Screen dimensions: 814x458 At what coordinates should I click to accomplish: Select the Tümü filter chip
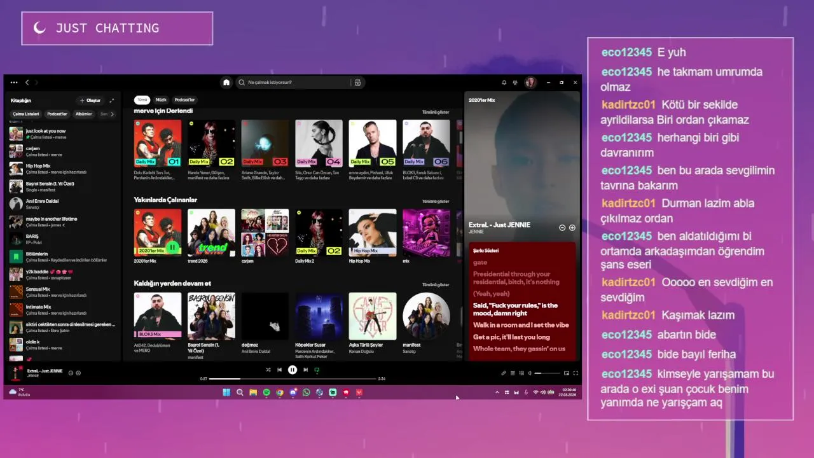coord(142,100)
